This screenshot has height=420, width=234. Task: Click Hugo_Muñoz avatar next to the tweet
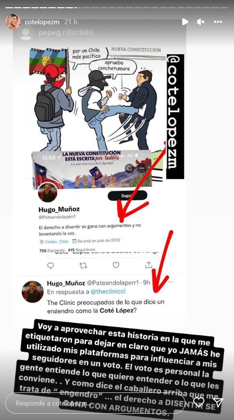coord(33,292)
